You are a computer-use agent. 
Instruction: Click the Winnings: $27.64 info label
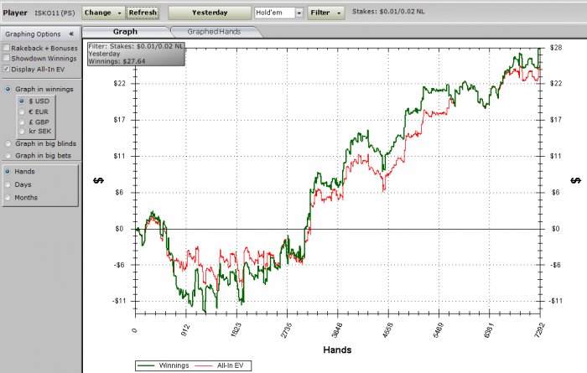(117, 61)
